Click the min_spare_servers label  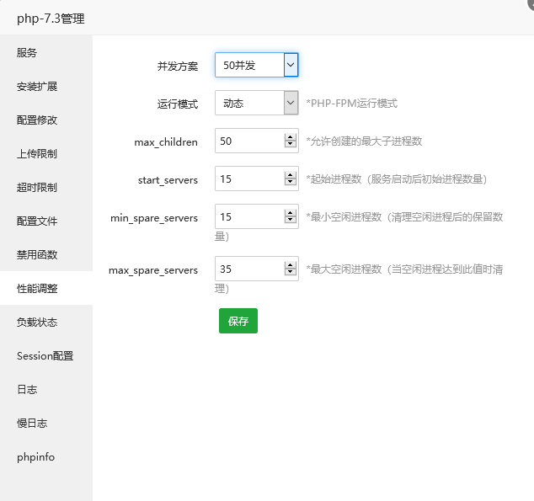coord(154,218)
